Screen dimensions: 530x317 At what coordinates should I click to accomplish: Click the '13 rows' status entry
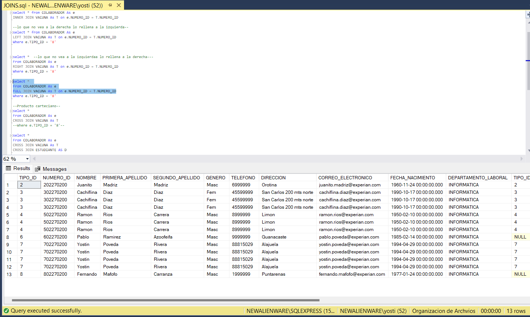(x=516, y=311)
